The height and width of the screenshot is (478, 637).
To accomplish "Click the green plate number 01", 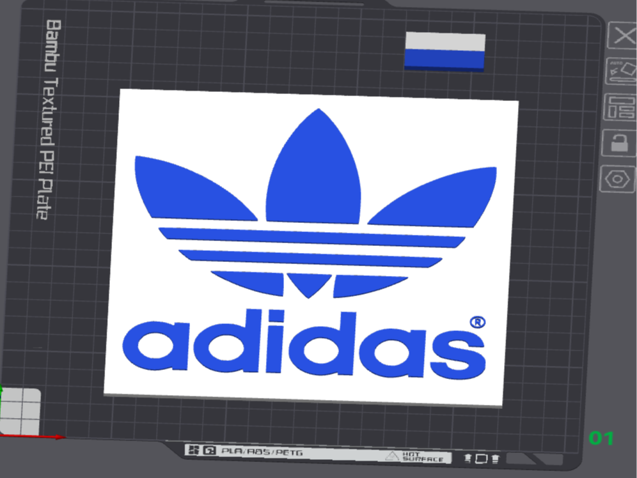I will (x=601, y=438).
